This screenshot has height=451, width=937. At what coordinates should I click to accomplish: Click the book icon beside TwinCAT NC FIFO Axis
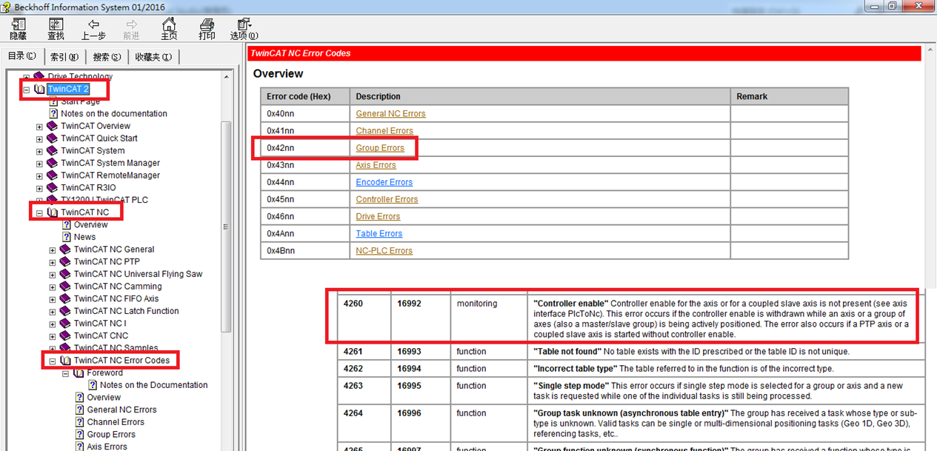click(x=64, y=299)
